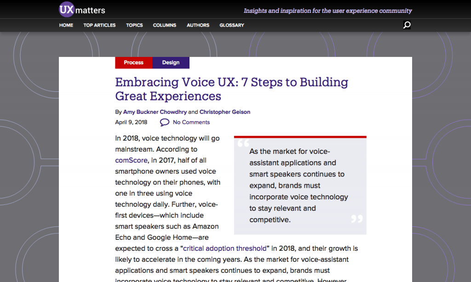View the AUTHORS page
Image resolution: width=471 pixels, height=282 pixels.
198,25
